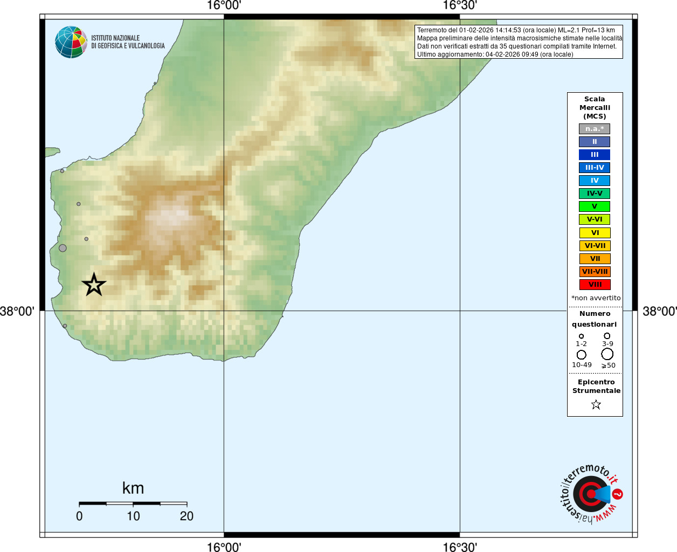
Task: Click the *non avvertito footnote
Action: tap(596, 298)
